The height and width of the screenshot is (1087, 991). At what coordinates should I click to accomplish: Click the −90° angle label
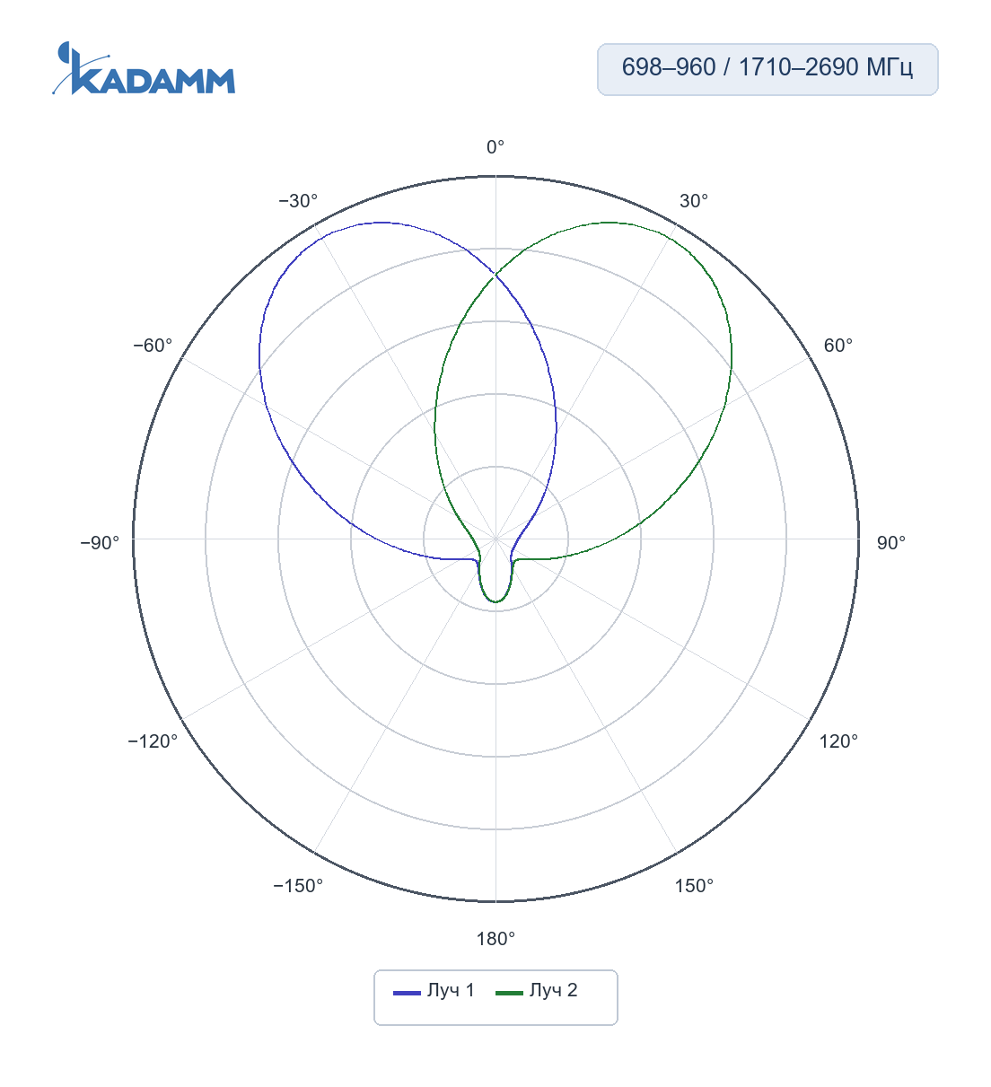pyautogui.click(x=100, y=543)
